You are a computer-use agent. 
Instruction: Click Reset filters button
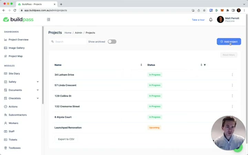click(x=229, y=55)
